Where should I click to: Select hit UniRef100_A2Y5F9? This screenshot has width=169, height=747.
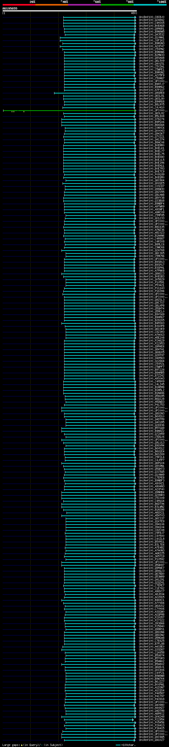tap(151, 76)
